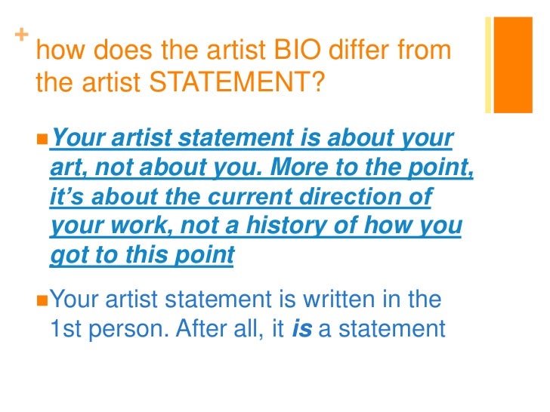Screen dimensions: 550x412
Task: Click the large orange rectangle decoration
Action: point(513,65)
